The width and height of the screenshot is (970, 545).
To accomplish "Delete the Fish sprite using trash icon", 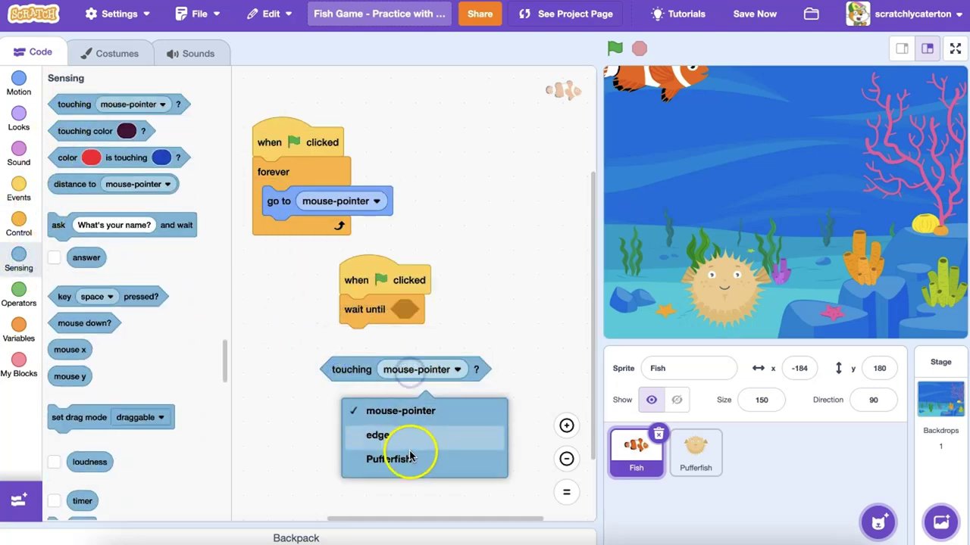I will (x=659, y=434).
